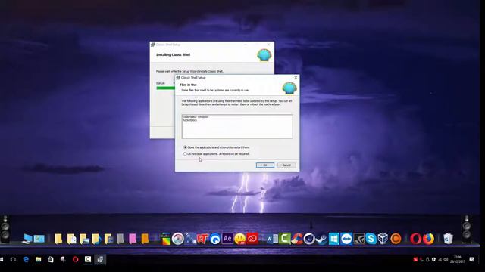Image resolution: width=485 pixels, height=272 pixels.
Task: Click the volume icon in system tray
Action: [446, 260]
